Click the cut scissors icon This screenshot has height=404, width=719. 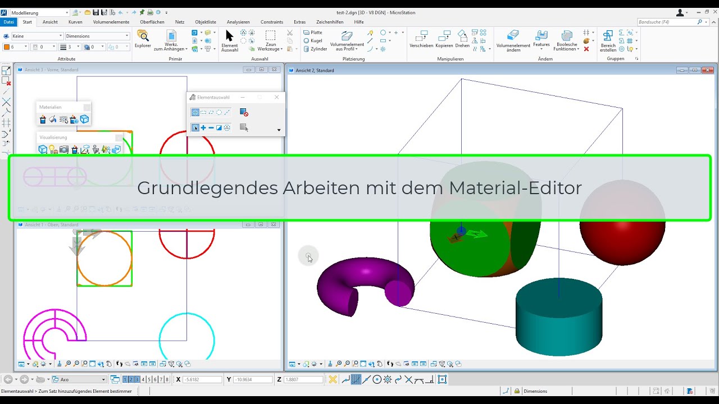point(290,33)
